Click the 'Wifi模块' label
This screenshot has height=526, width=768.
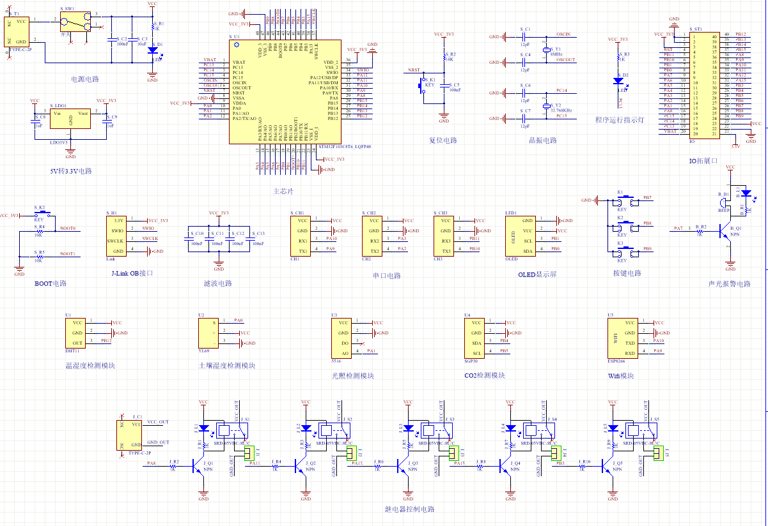coord(621,376)
